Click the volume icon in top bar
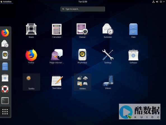 [x=157, y=2]
